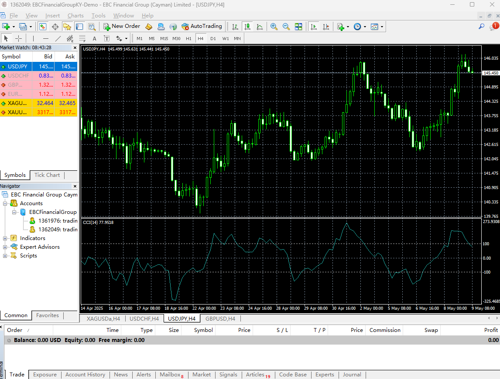Draw a vertical line on chart
This screenshot has height=379, width=500.
pyautogui.click(x=33, y=38)
